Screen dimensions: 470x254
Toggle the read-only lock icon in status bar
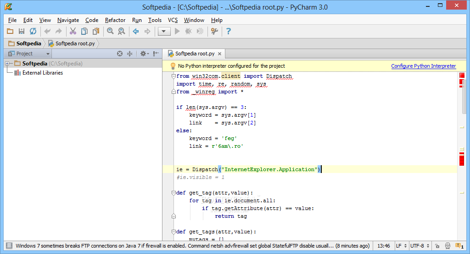pyautogui.click(x=437, y=246)
